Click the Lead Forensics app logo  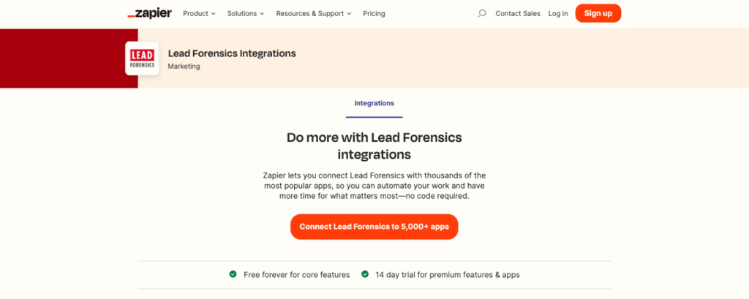click(x=142, y=58)
